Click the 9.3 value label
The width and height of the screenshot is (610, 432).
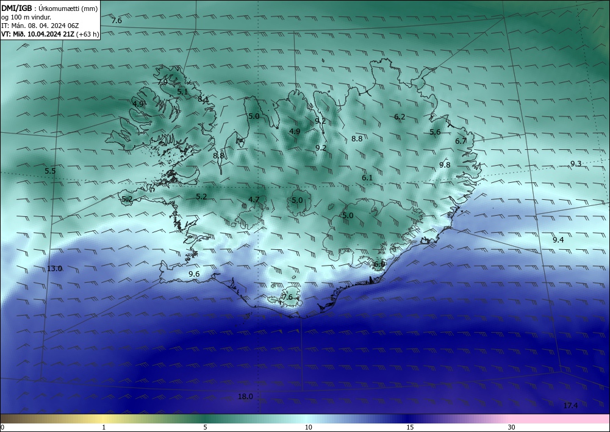pos(576,164)
